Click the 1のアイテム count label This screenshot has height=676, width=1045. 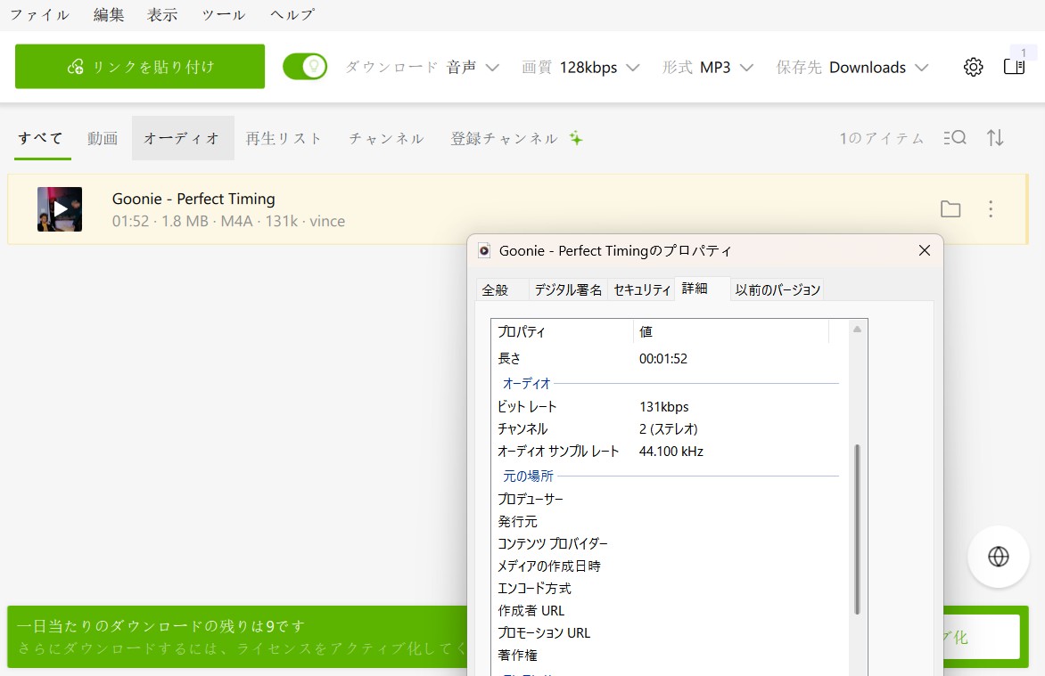(881, 138)
